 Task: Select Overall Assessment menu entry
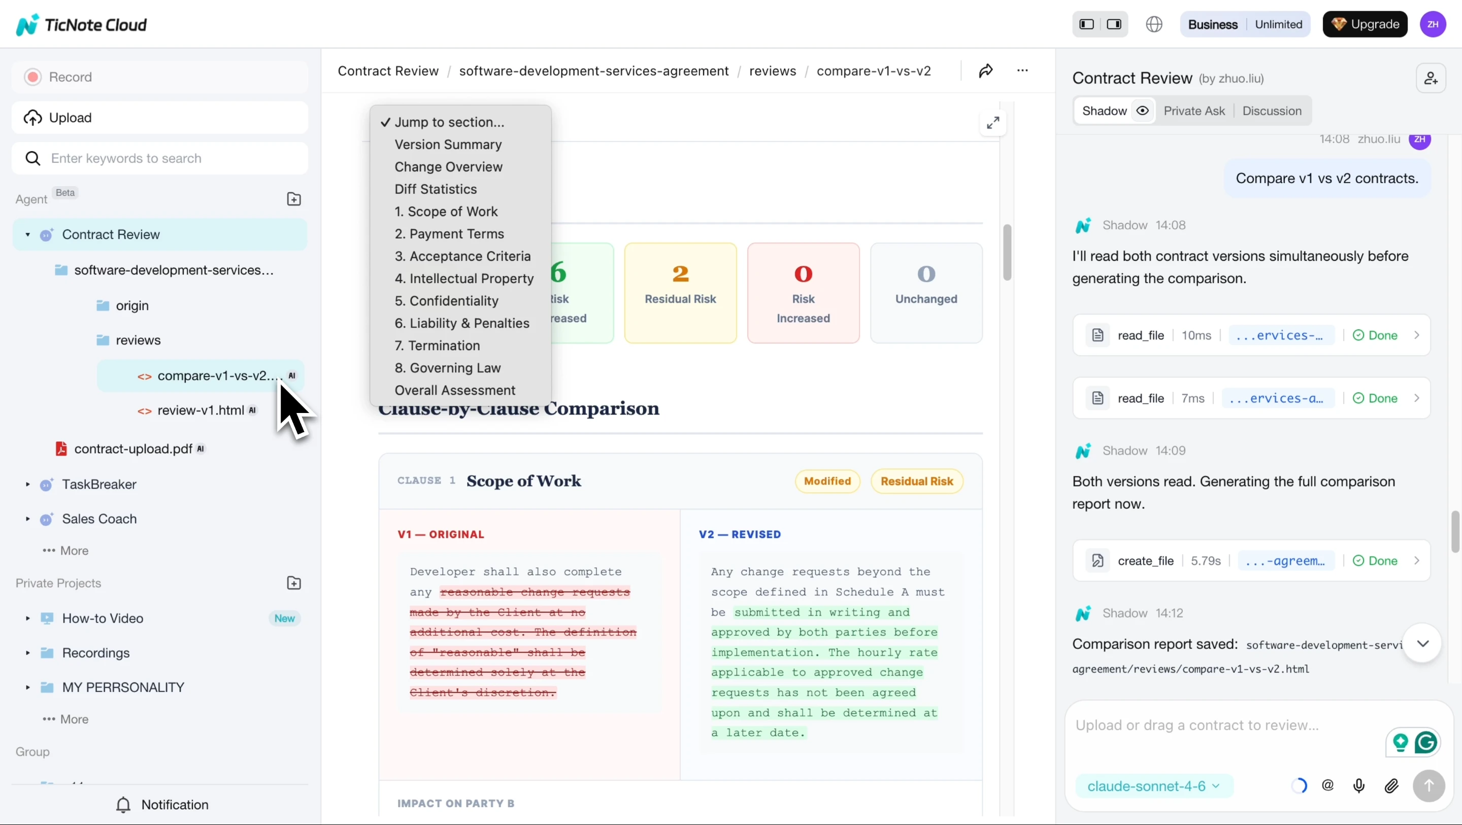[x=455, y=390]
